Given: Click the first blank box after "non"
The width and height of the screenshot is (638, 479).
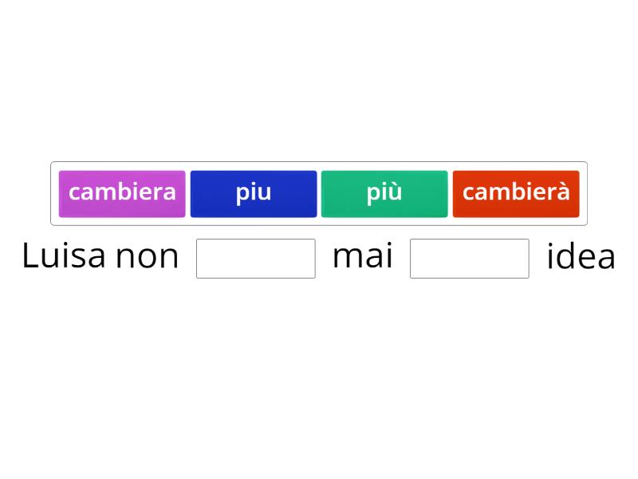Looking at the screenshot, I should [255, 257].
